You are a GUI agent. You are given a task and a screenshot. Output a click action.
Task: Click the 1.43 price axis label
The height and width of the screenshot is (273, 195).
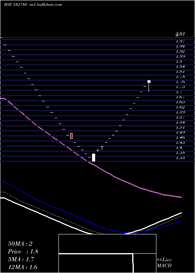(180, 142)
